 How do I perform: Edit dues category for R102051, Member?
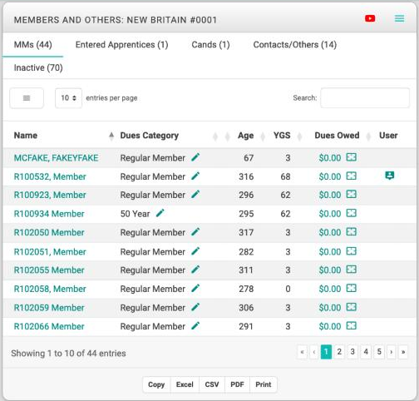pos(195,251)
